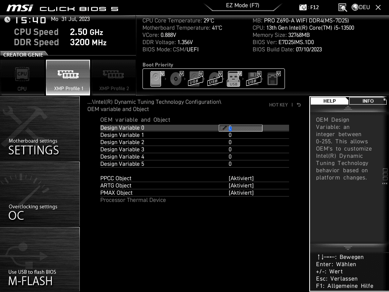The height and width of the screenshot is (292, 389).
Task: Click the back arrow next to HOT KEY
Action: coord(299,105)
